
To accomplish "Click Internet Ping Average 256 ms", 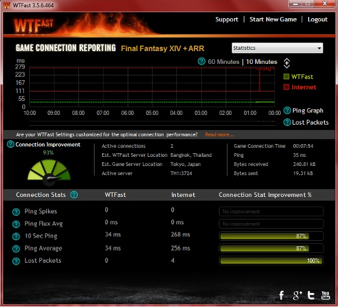I will point(181,248).
